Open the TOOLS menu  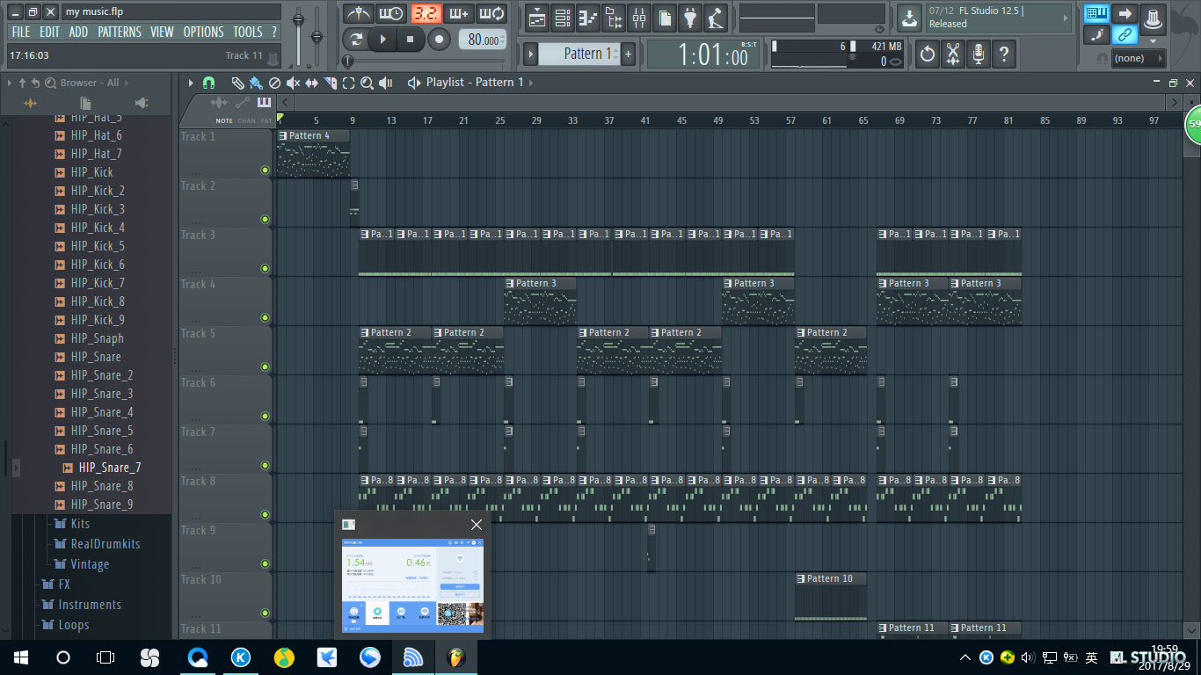click(248, 32)
